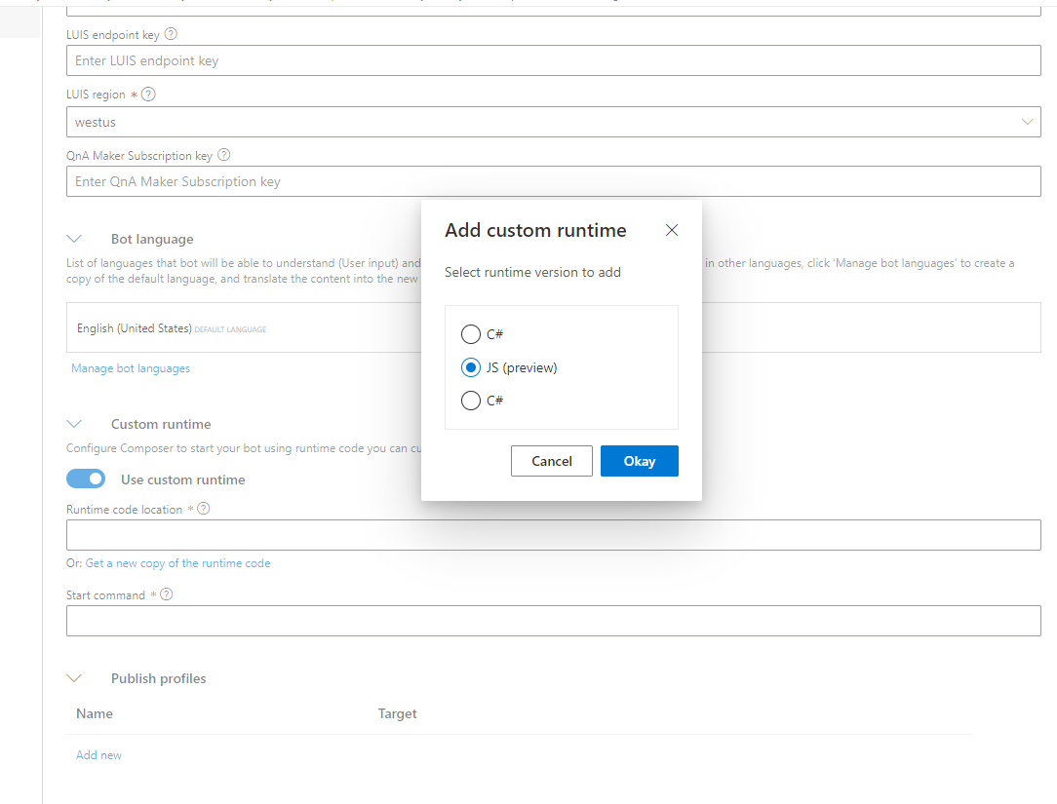Click the help icon beside LUIS region
Viewport: 1057px width, 804px height.
point(147,94)
